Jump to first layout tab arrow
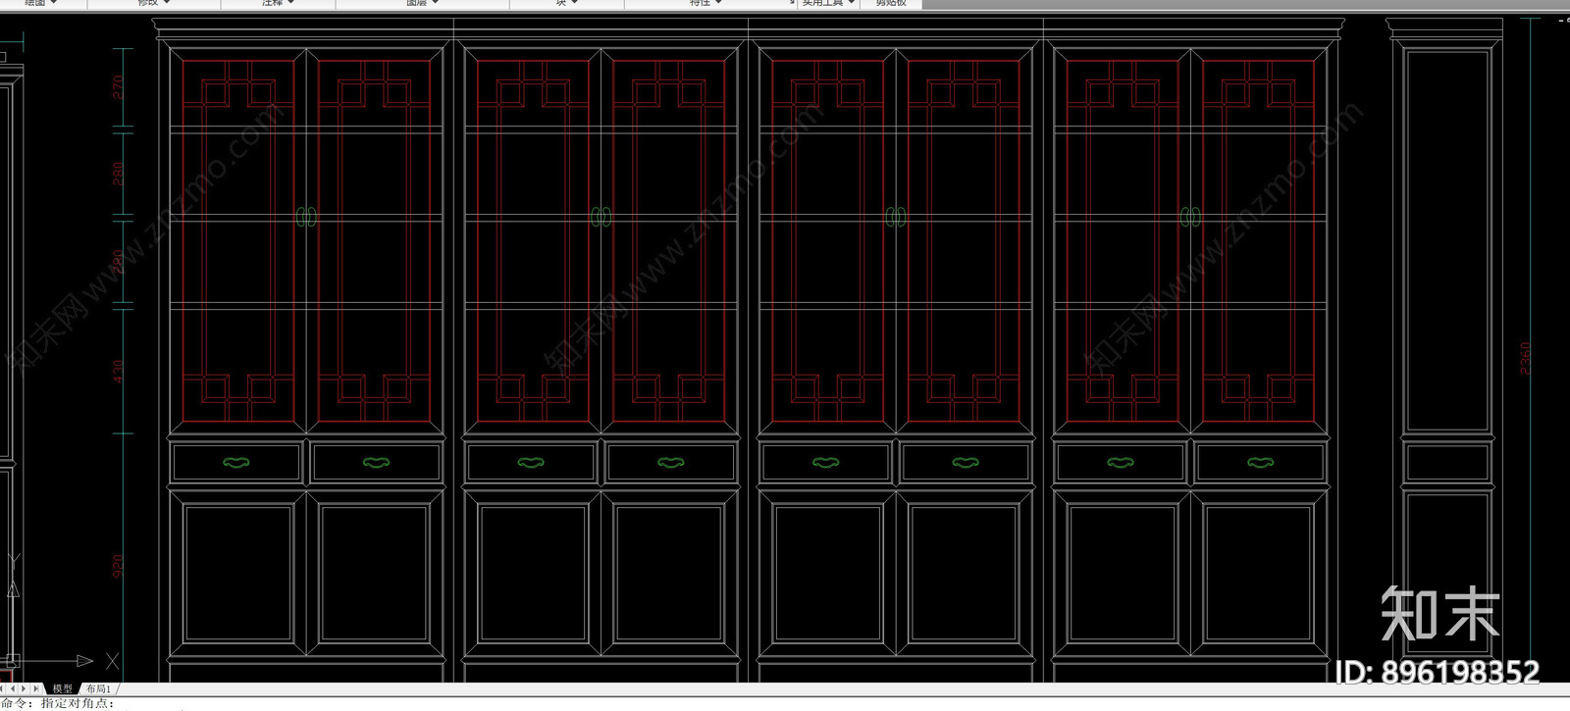 click(x=2, y=688)
